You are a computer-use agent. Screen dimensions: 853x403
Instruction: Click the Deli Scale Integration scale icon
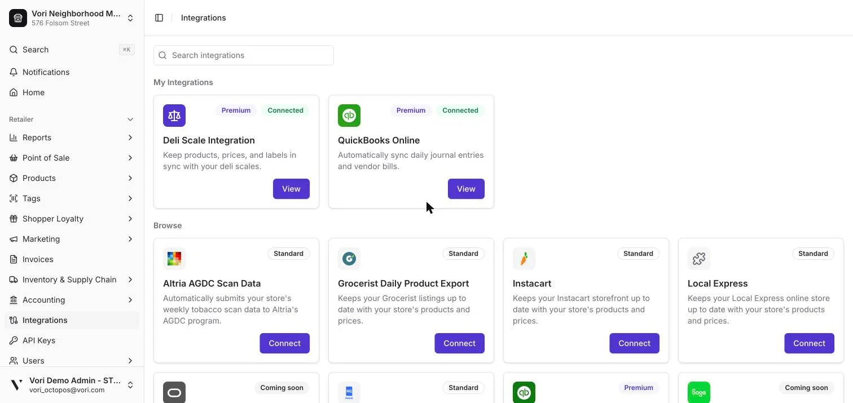pos(174,116)
